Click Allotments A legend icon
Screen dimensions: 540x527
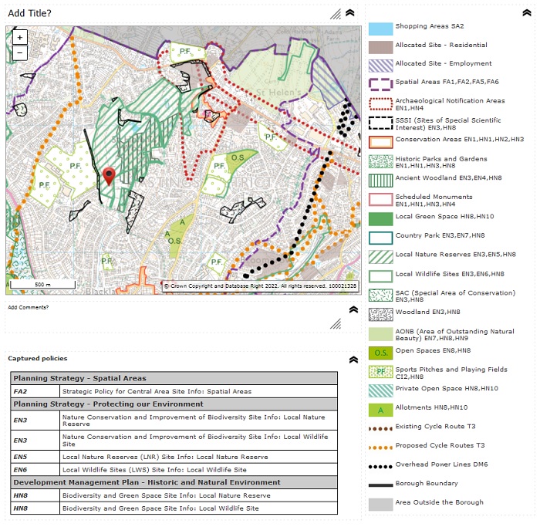click(x=380, y=410)
